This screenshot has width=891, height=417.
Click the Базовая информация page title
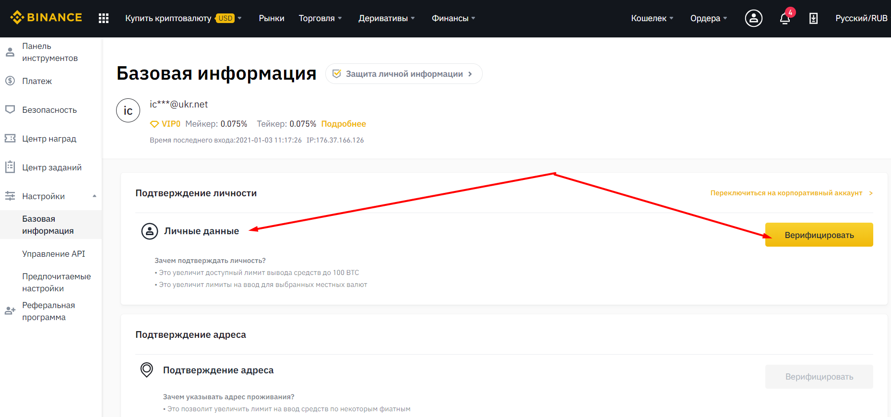(x=216, y=73)
